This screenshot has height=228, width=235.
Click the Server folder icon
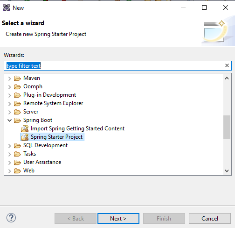[x=17, y=112]
